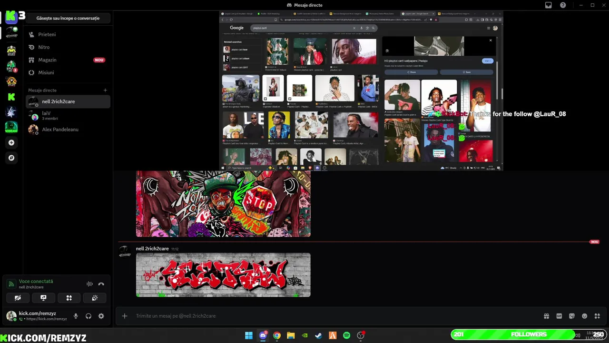
Task: Send a gift via the gift icon
Action: (x=546, y=316)
